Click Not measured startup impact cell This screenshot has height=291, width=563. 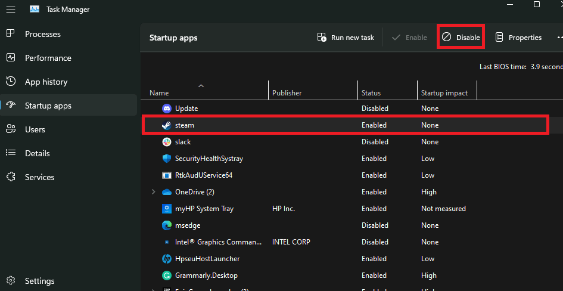443,209
